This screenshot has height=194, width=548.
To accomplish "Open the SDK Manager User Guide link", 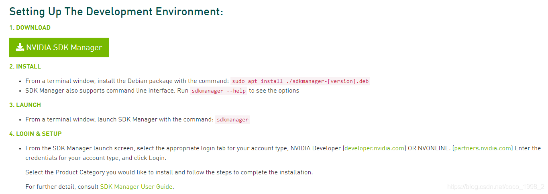I will (136, 187).
